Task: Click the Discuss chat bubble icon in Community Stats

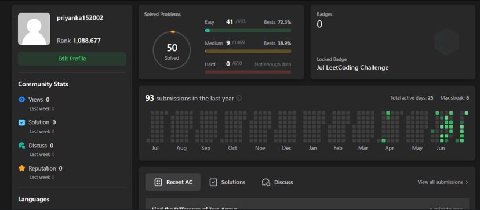Action: tap(21, 146)
